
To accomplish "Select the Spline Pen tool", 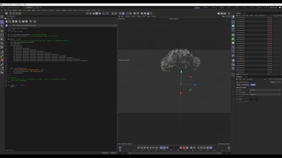I will (x=2, y=52).
